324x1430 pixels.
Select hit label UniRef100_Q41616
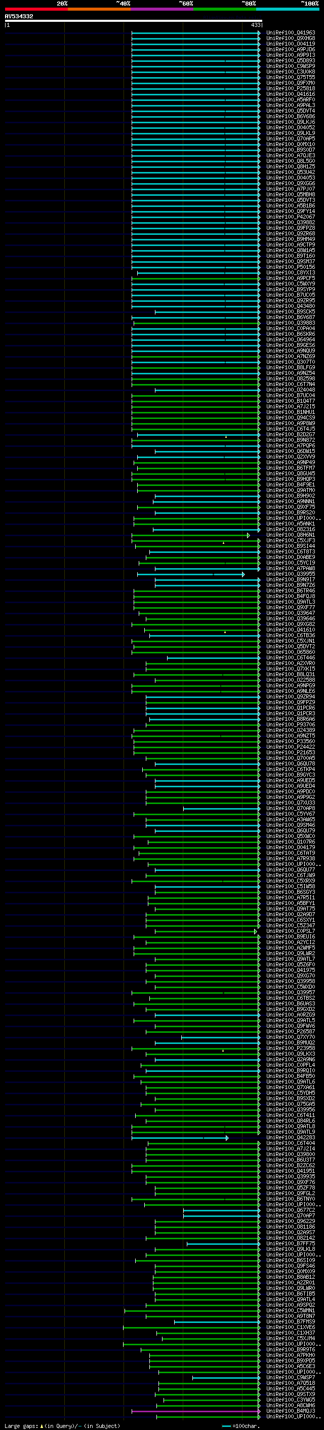coord(291,94)
